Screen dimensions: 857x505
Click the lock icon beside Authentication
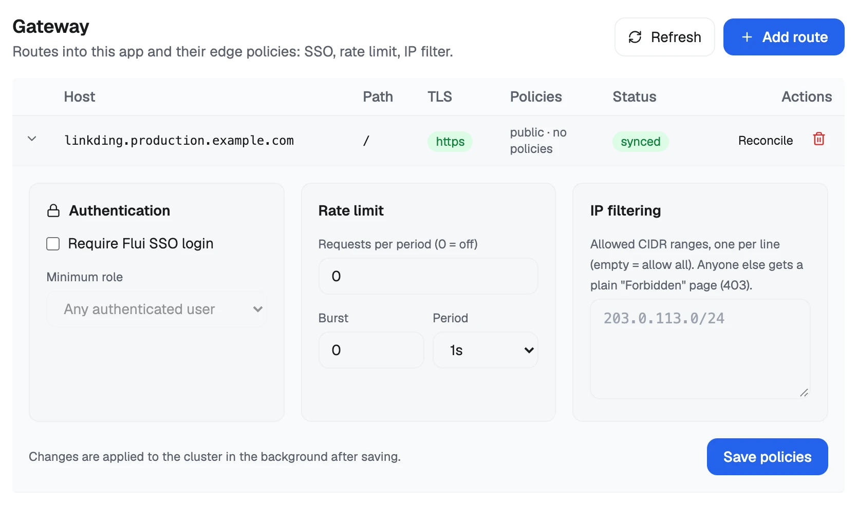tap(53, 210)
